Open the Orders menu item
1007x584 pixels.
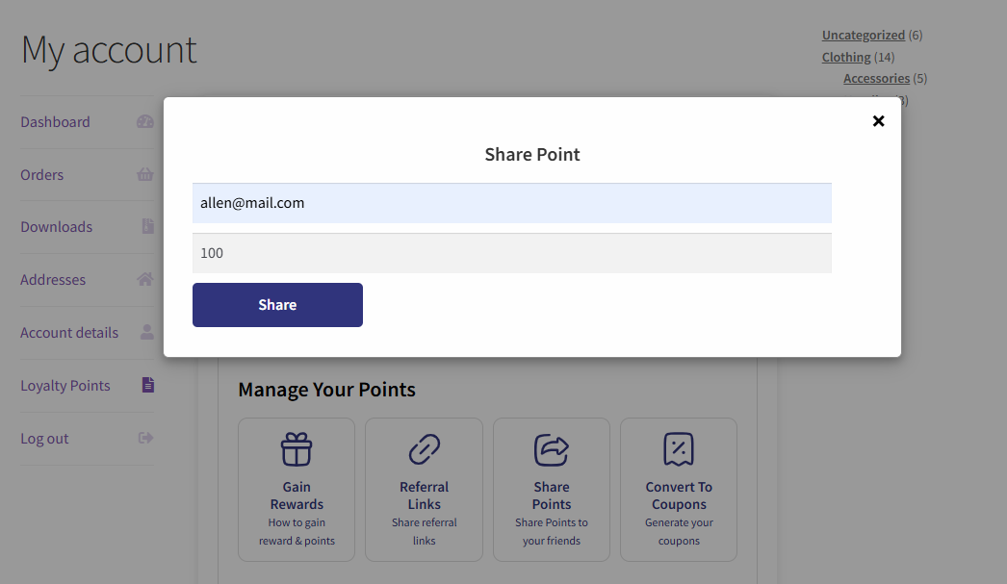point(42,175)
